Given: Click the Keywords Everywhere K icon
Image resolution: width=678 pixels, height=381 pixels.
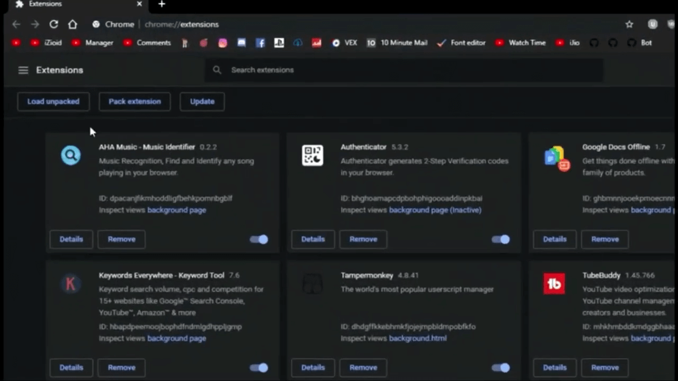Looking at the screenshot, I should [x=70, y=284].
